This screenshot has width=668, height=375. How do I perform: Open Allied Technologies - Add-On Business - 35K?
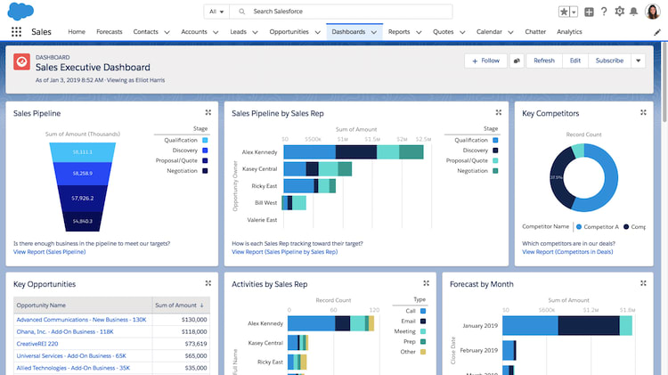click(73, 368)
